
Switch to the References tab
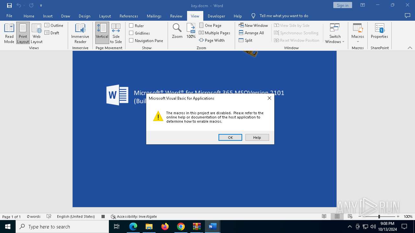[x=129, y=16]
